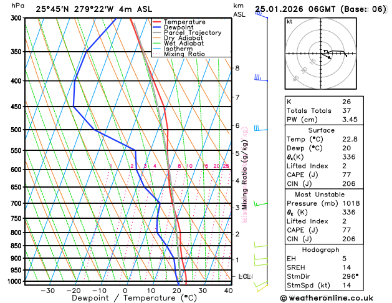Viewport: 392px width, 303px height.
Task: Click the "km ASL" altitude axis header
Action: (239, 10)
